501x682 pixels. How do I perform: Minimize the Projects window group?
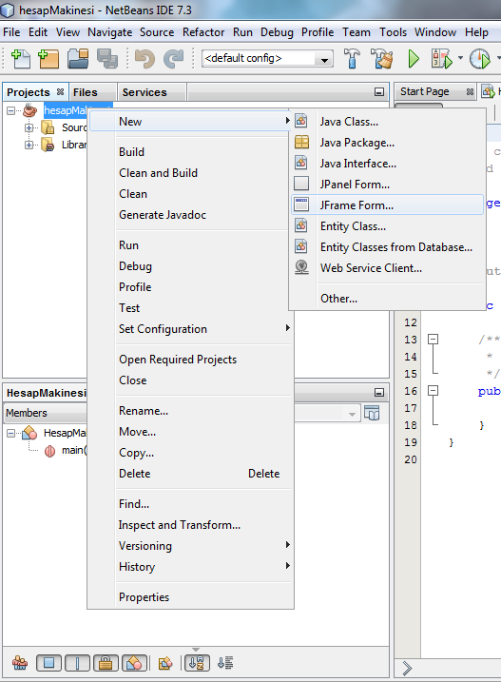tap(379, 91)
